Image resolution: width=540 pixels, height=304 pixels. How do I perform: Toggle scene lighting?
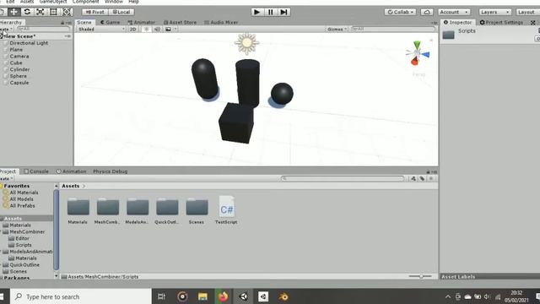tap(146, 29)
